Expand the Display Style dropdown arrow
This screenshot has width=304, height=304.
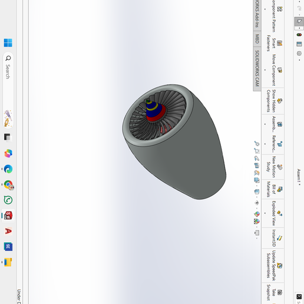click(x=257, y=197)
